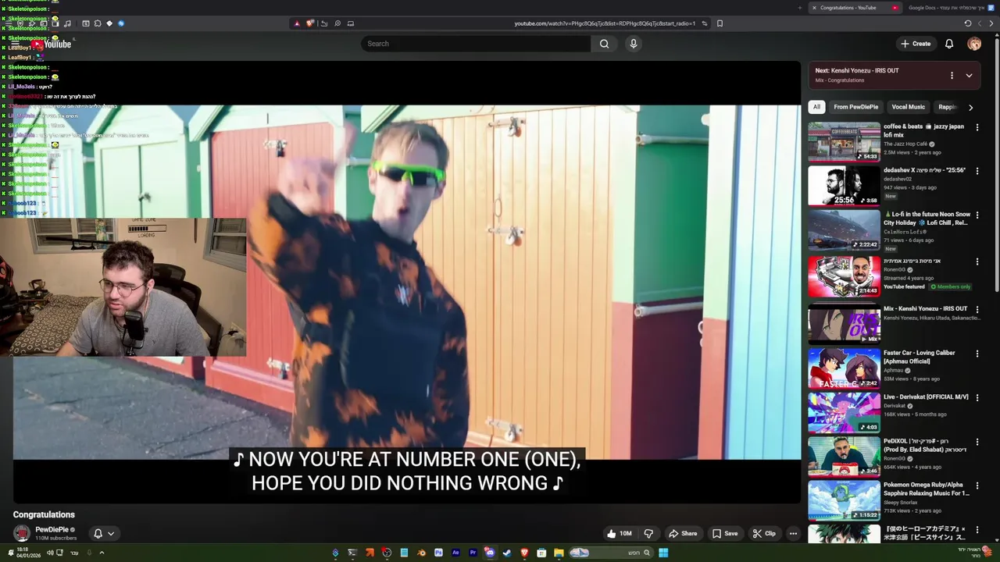The width and height of the screenshot is (1000, 562).
Task: Click the Create button
Action: point(915,44)
